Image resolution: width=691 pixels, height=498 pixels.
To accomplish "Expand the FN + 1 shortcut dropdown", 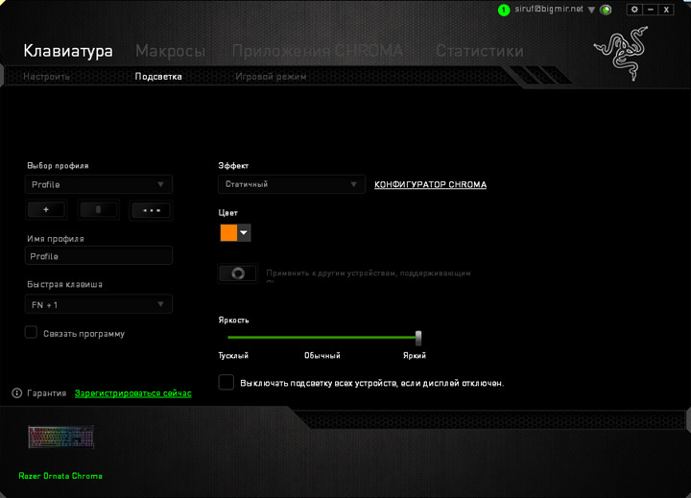I will point(98,304).
